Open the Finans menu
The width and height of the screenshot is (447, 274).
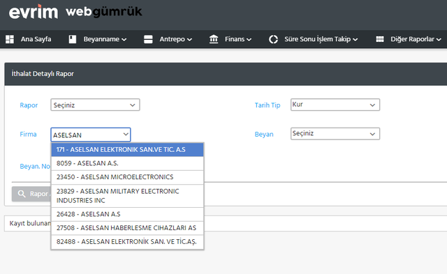[238, 39]
